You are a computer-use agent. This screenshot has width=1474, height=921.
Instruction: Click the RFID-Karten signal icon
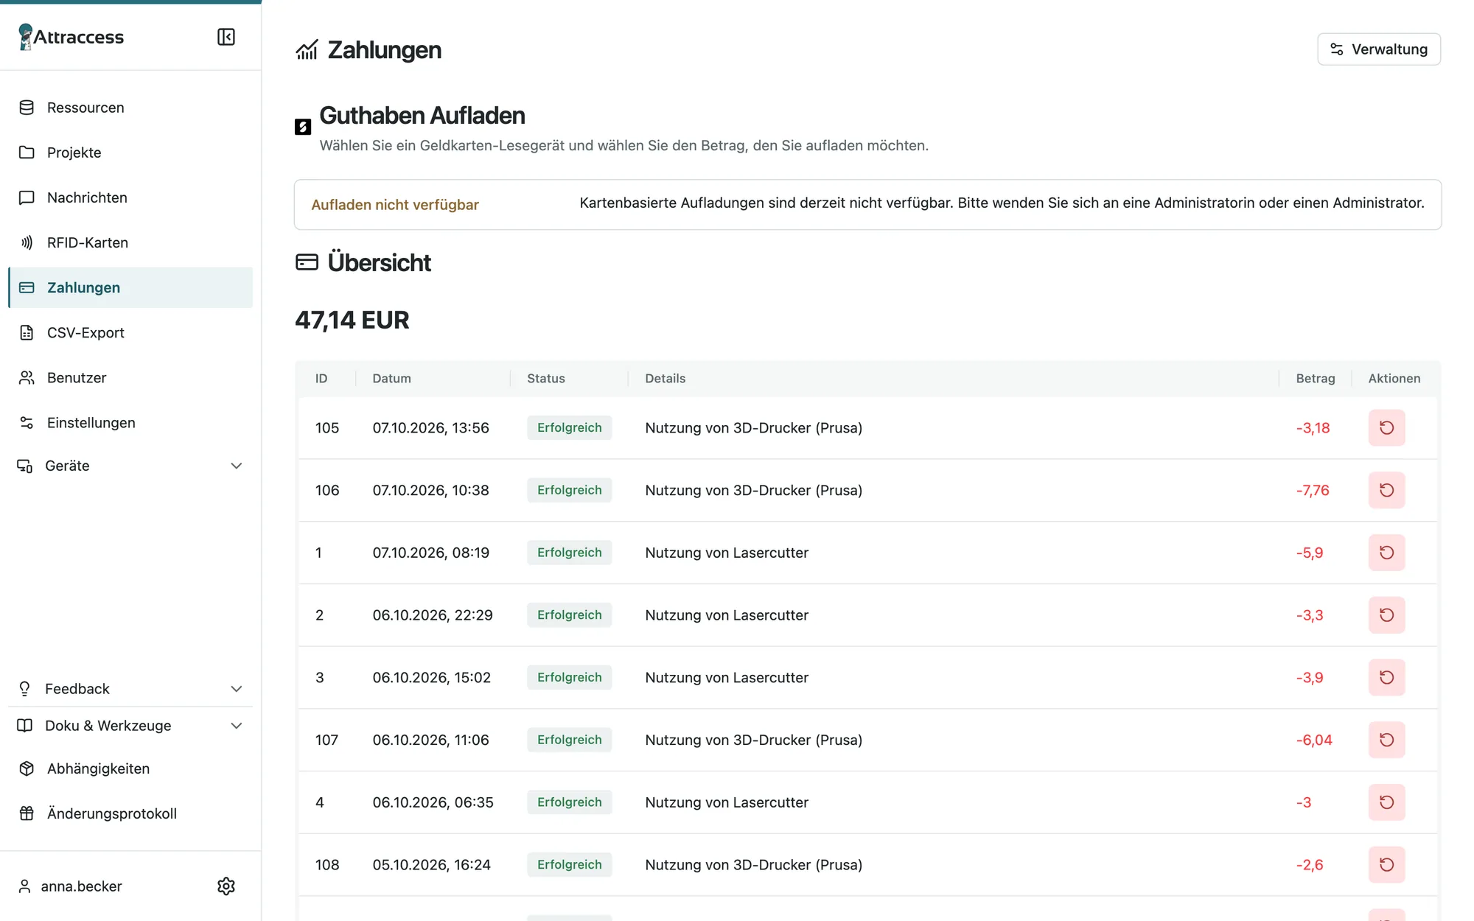click(27, 242)
